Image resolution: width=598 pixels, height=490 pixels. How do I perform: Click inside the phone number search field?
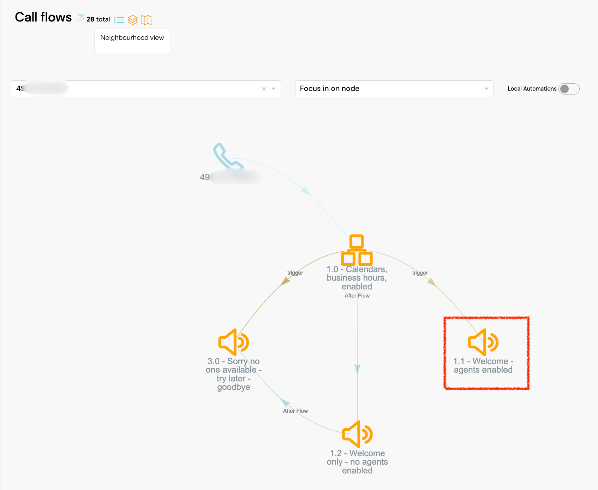click(x=159, y=89)
